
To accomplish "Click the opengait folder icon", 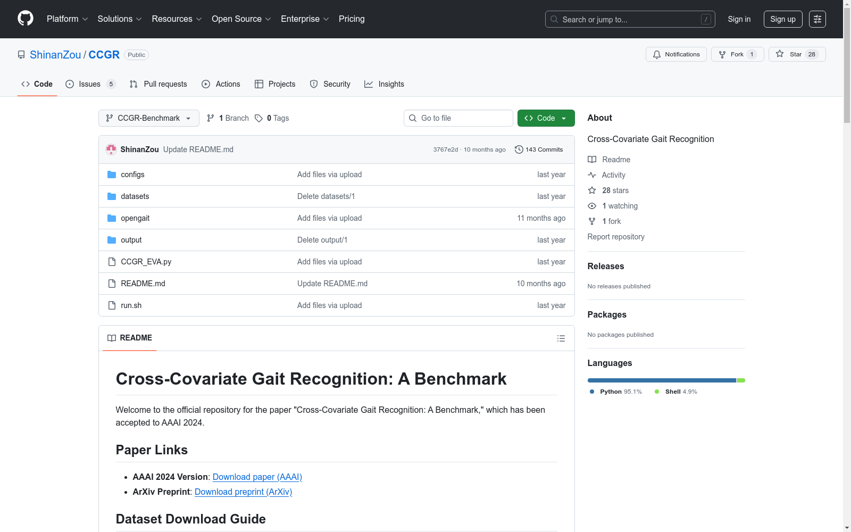I will (112, 218).
